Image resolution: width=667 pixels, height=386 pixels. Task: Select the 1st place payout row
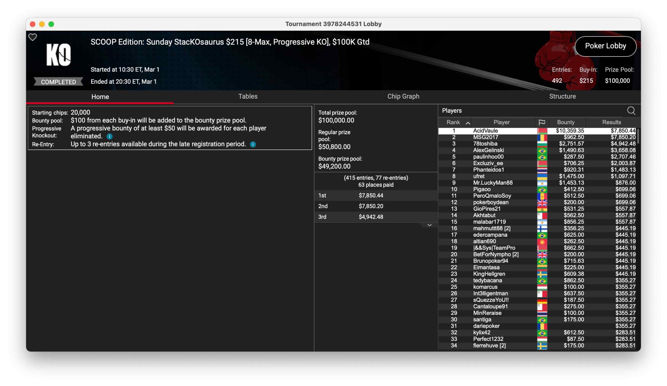pyautogui.click(x=376, y=196)
